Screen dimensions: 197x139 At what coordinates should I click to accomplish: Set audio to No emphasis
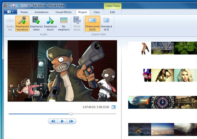pyautogui.click(x=64, y=24)
